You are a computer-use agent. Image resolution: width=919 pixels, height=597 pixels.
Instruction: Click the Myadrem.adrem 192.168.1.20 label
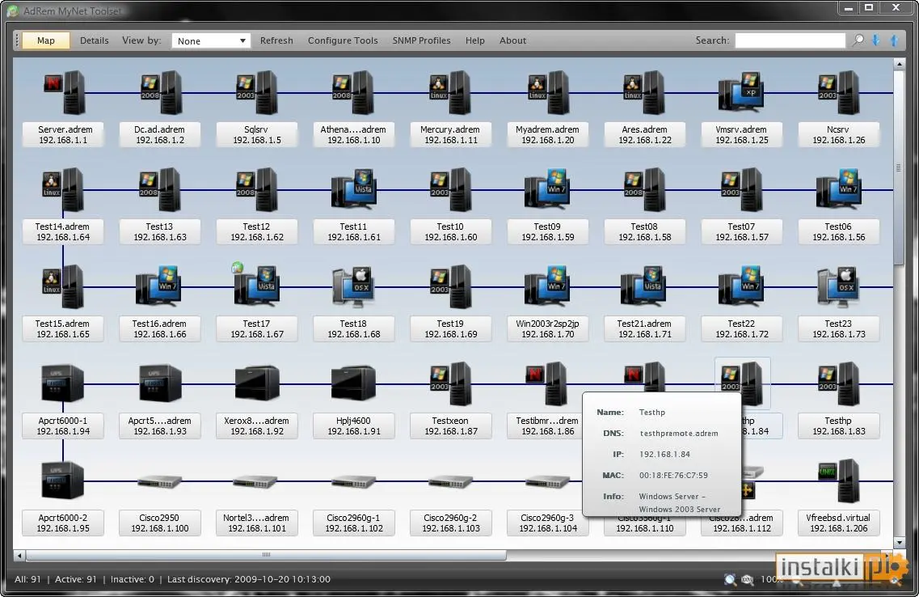547,135
